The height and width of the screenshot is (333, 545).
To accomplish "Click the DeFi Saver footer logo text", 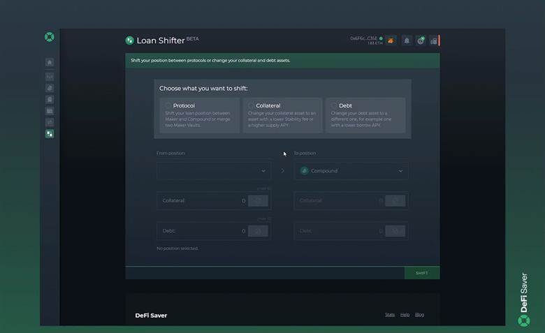I will 151,316.
